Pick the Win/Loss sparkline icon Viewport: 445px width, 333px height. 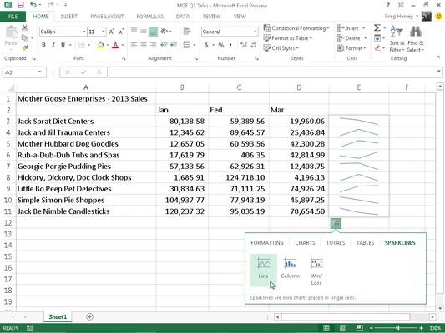click(316, 263)
